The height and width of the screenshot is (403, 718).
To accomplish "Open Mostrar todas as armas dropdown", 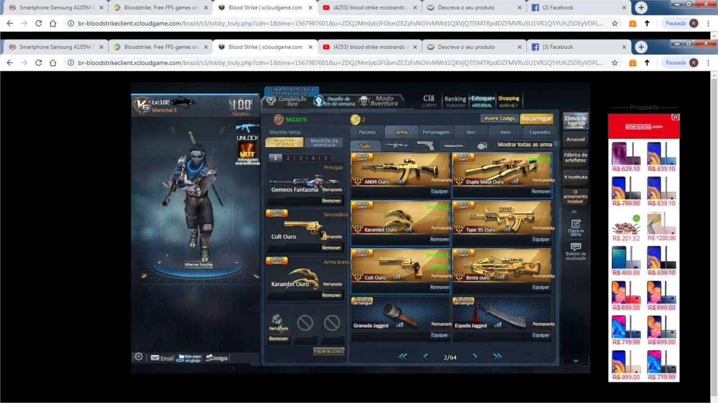I will tap(528, 145).
